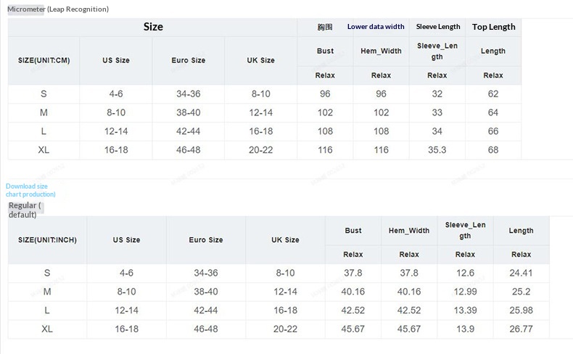
Task: Select the 12.6 sleeve length cell
Action: coord(465,273)
